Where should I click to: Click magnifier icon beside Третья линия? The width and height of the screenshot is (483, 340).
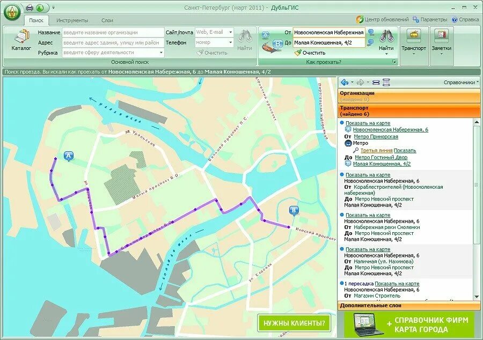(356, 150)
